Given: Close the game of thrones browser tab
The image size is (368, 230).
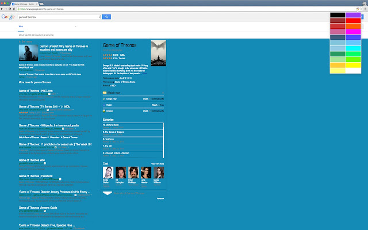Looking at the screenshot, I should coord(37,4).
